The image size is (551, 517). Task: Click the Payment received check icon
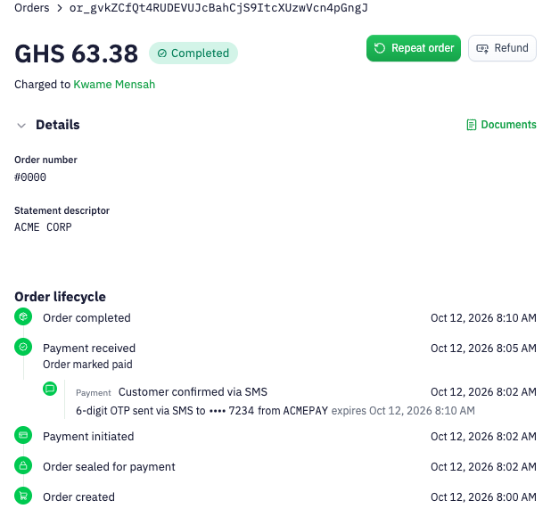click(x=23, y=347)
